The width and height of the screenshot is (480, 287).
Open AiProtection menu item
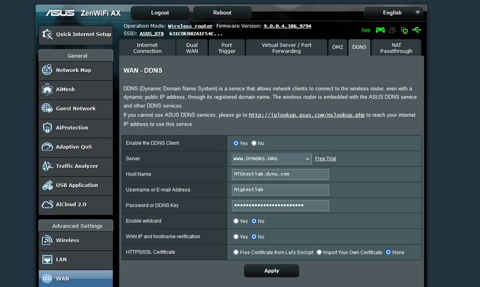[76, 128]
